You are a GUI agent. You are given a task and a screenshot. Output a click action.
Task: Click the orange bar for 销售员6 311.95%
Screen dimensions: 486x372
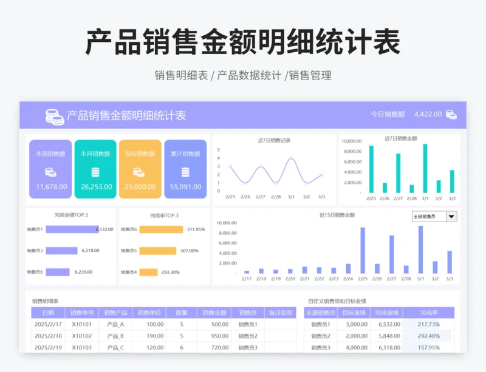pos(161,229)
